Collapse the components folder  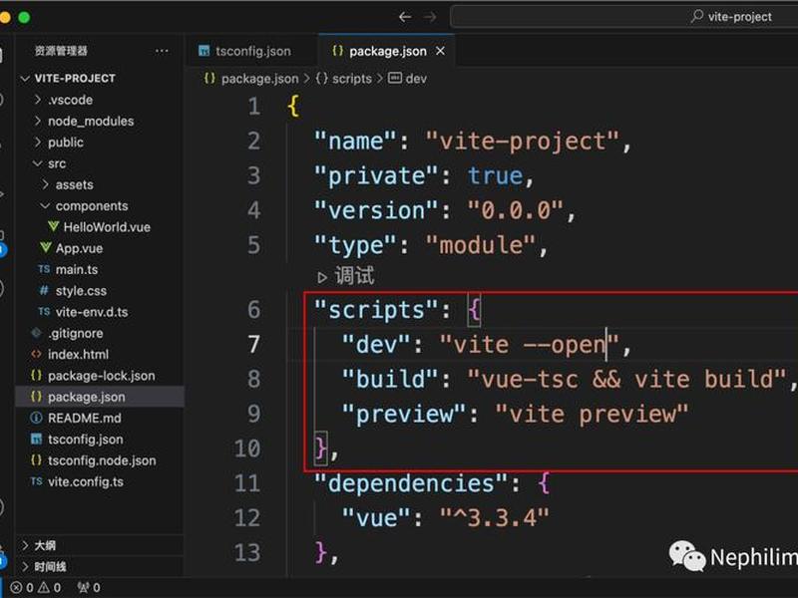click(x=99, y=206)
